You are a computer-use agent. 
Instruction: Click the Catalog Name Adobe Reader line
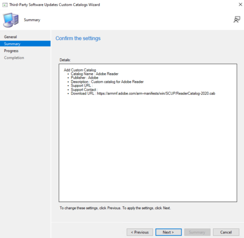95,74
